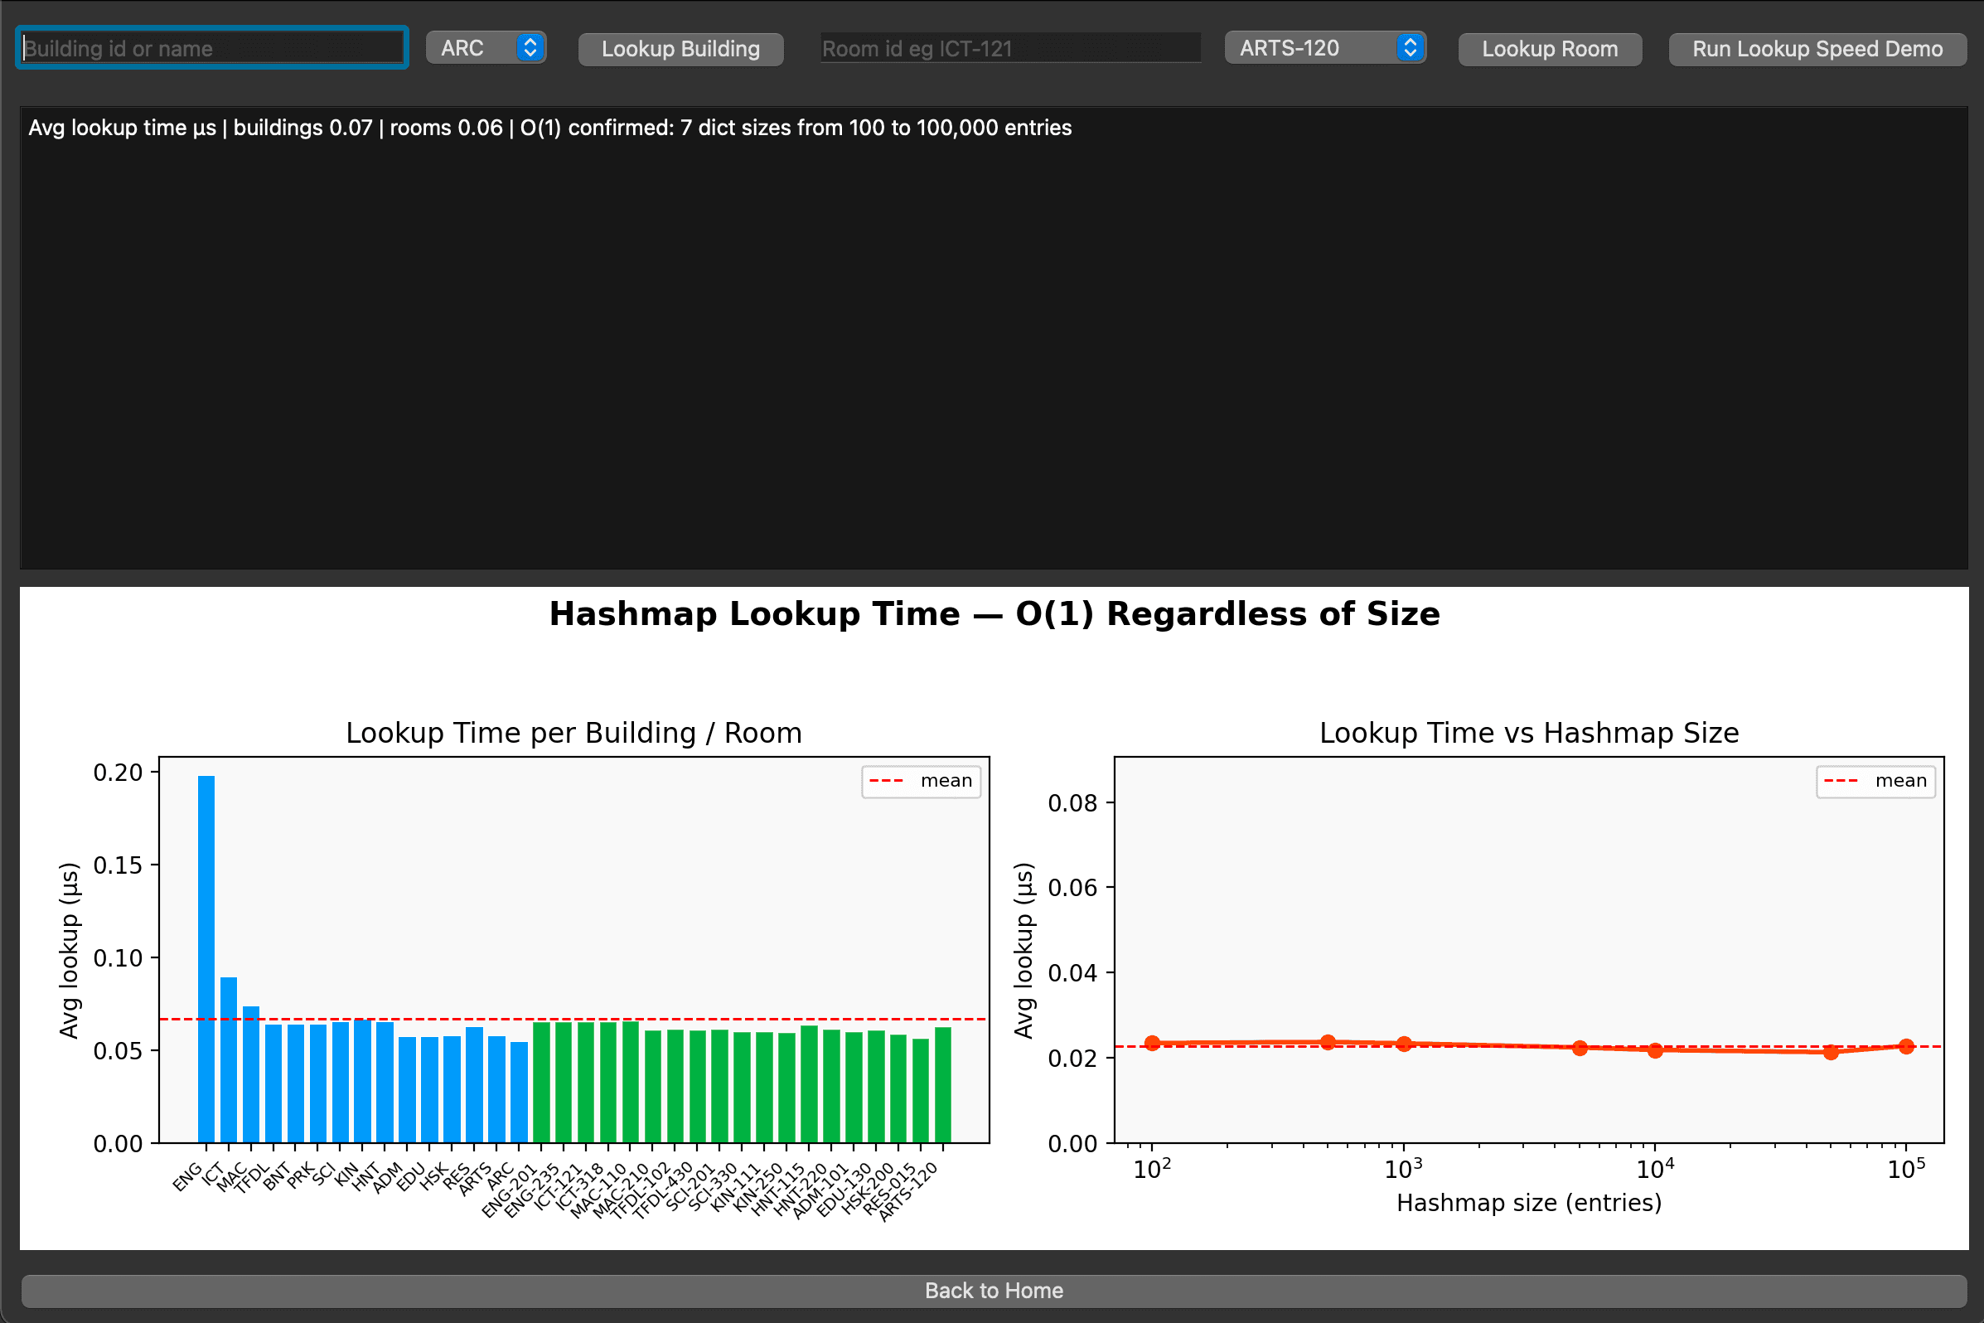Click the mean legend in line chart
Screen dimensions: 1984x1323
click(1876, 781)
